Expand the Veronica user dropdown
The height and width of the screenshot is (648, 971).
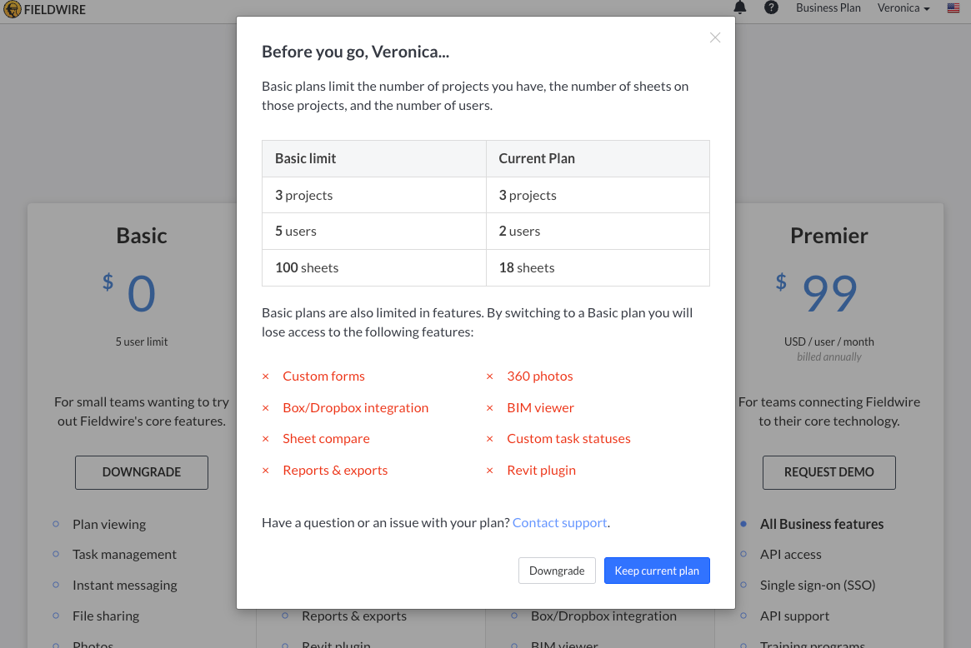tap(903, 8)
